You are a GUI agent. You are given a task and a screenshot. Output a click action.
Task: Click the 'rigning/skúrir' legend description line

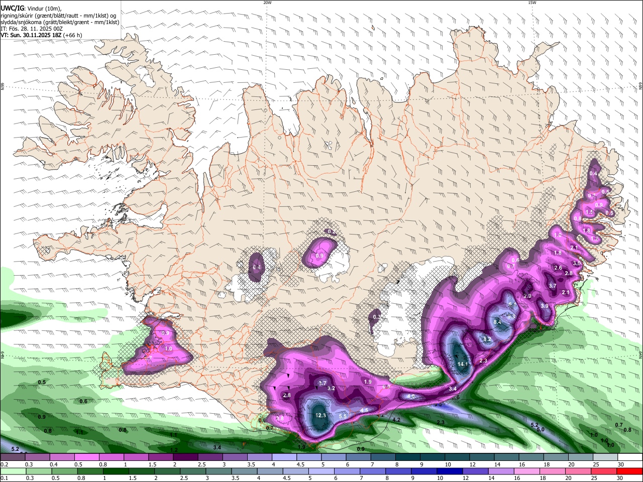[58, 16]
